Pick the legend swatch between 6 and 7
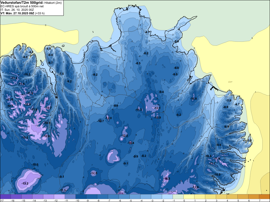 (x=254, y=197)
